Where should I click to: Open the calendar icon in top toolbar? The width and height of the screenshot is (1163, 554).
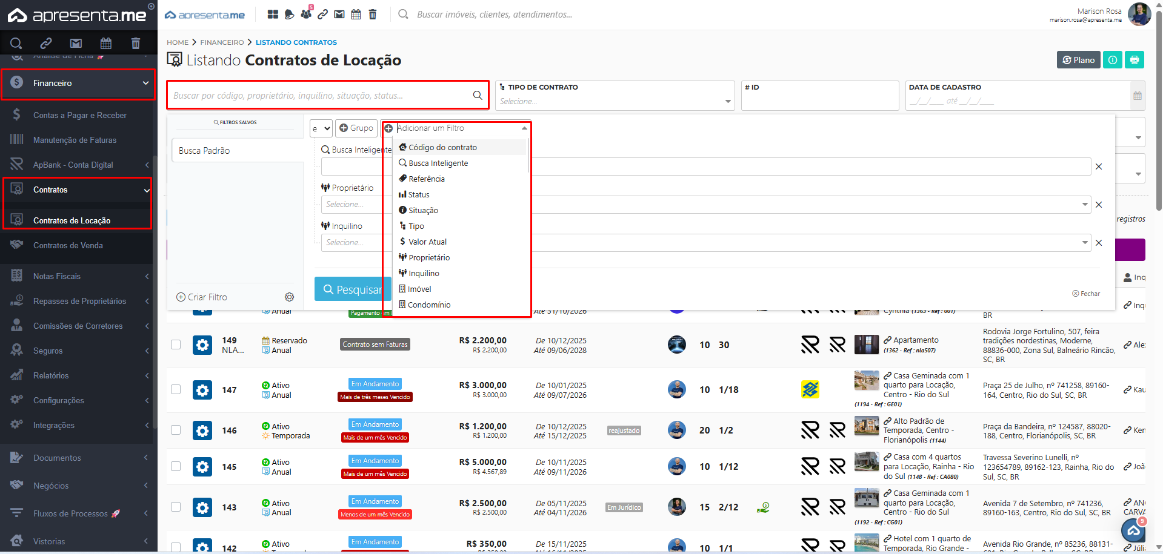356,14
